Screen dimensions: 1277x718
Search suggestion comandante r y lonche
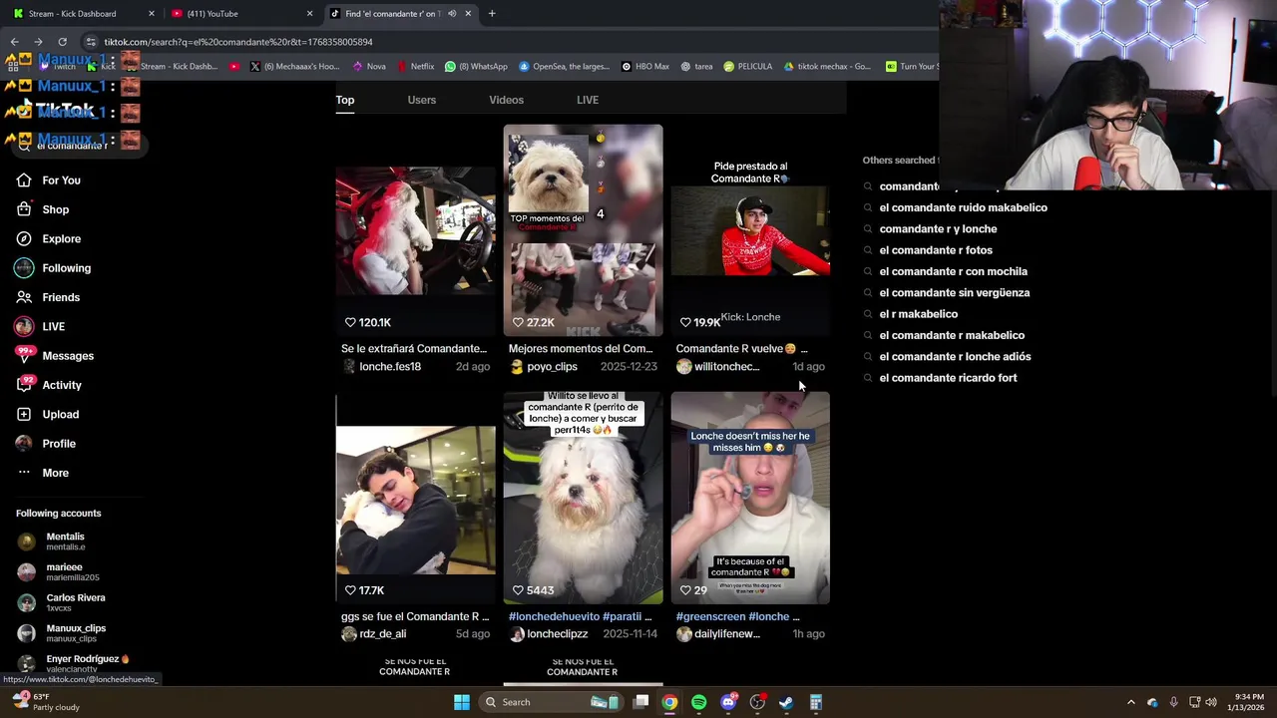(938, 229)
